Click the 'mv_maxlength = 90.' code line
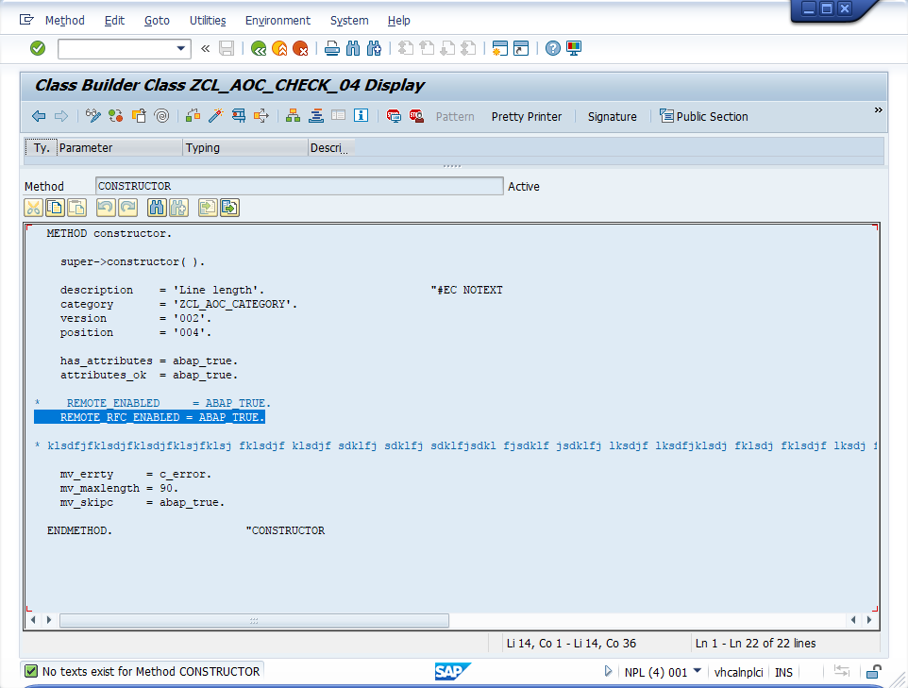The height and width of the screenshot is (688, 908). [119, 488]
